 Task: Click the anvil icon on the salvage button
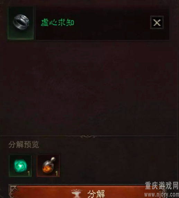(x=76, y=193)
